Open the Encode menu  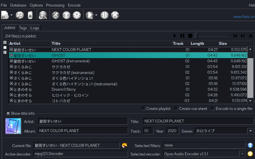pyautogui.click(x=74, y=5)
